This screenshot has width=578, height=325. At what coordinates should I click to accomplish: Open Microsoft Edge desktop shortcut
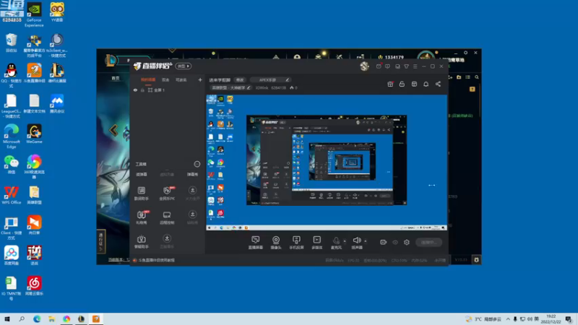click(x=11, y=136)
